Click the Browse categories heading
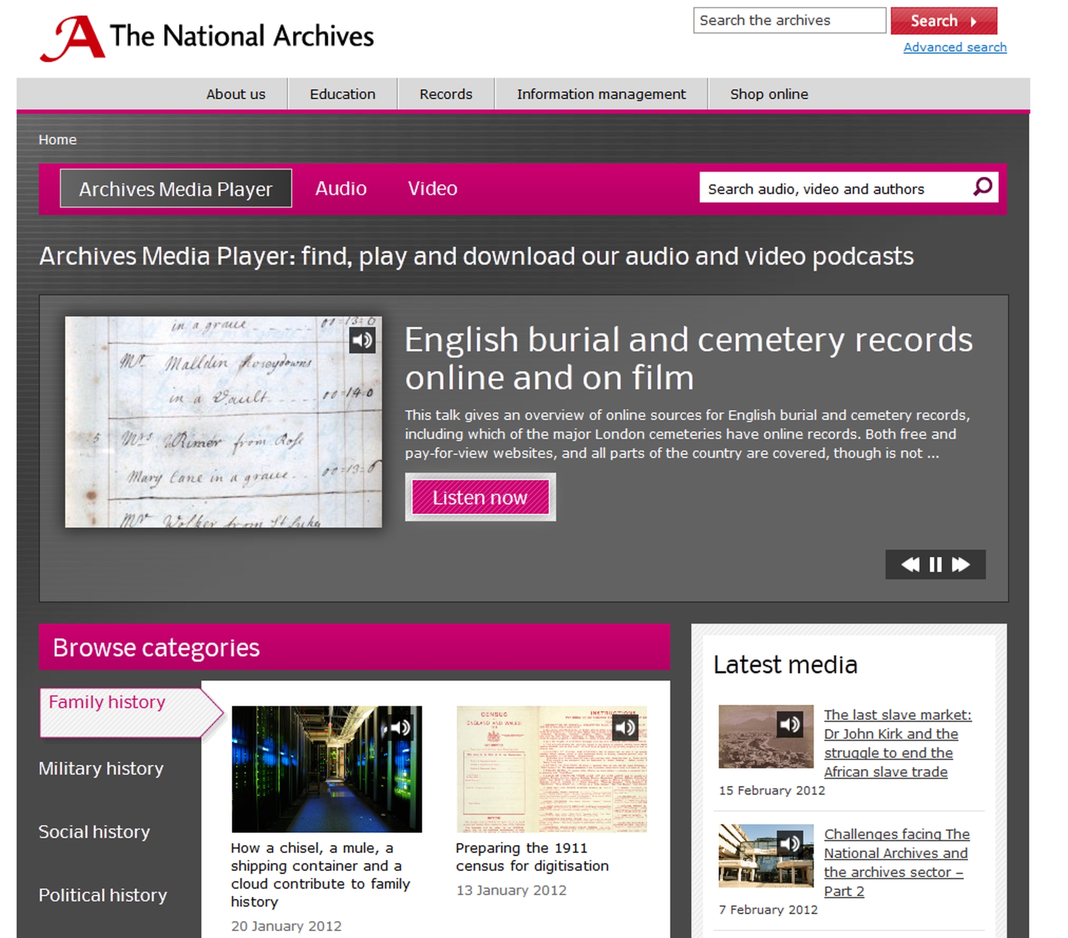This screenshot has height=938, width=1068. (x=156, y=647)
